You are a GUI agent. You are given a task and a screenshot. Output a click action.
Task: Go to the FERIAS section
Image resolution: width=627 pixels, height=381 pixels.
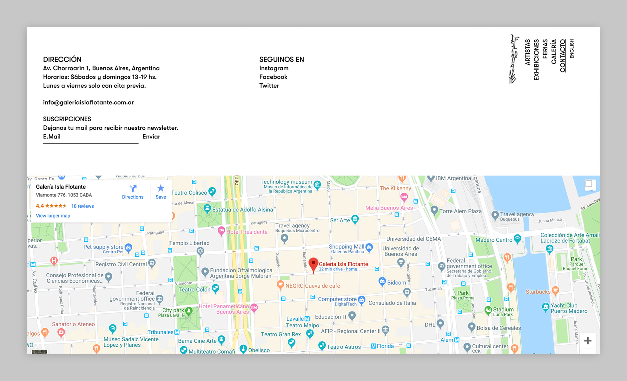point(545,49)
